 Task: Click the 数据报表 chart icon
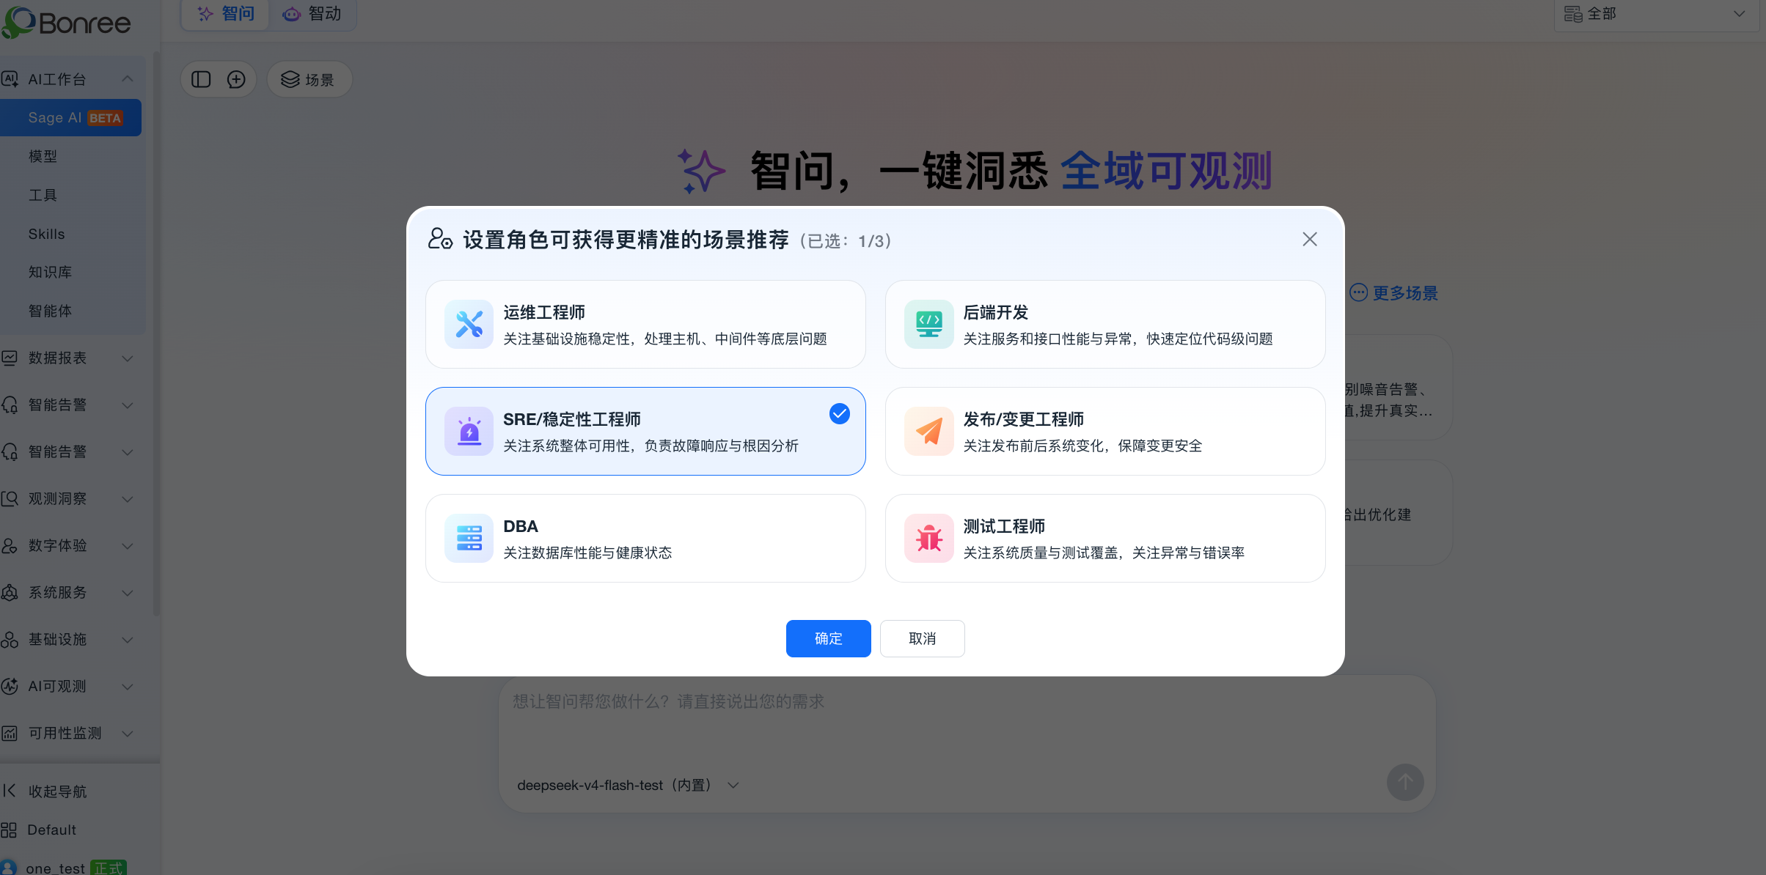(x=10, y=358)
